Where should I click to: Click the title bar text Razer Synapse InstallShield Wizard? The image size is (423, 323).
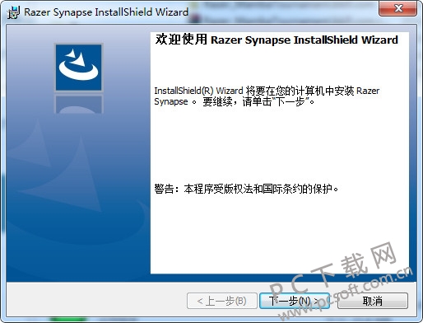pos(106,12)
